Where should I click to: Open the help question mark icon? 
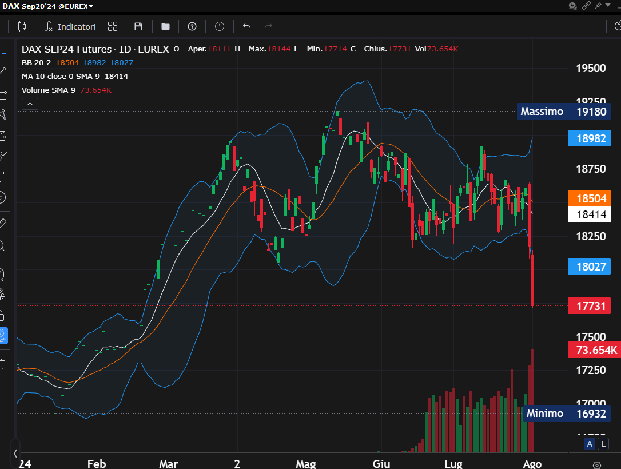coord(192,26)
